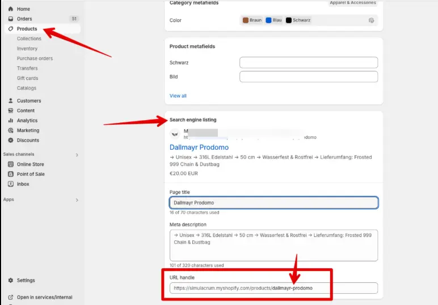Click the URL handle input field
Image resolution: width=438 pixels, height=305 pixels.
pyautogui.click(x=273, y=288)
